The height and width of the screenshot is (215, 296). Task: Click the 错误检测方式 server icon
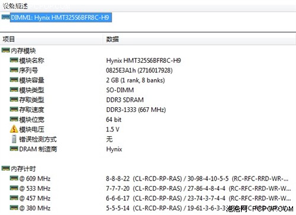pos(14,139)
